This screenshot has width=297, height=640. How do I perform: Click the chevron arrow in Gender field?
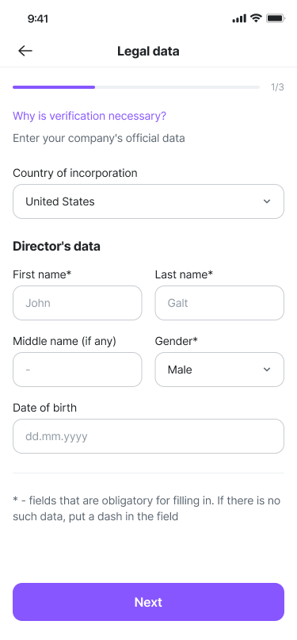tap(267, 370)
